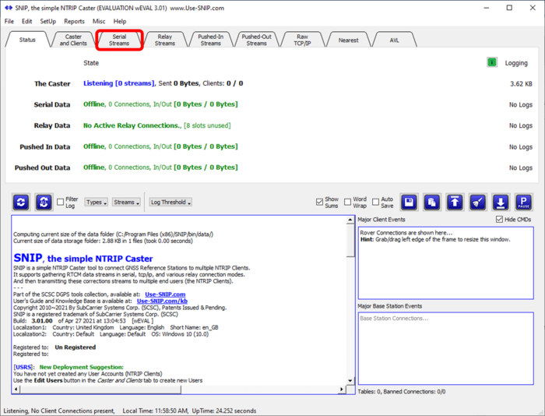This screenshot has height=416, width=545.
Task: Click the save log floppy disk icon
Action: (x=409, y=202)
